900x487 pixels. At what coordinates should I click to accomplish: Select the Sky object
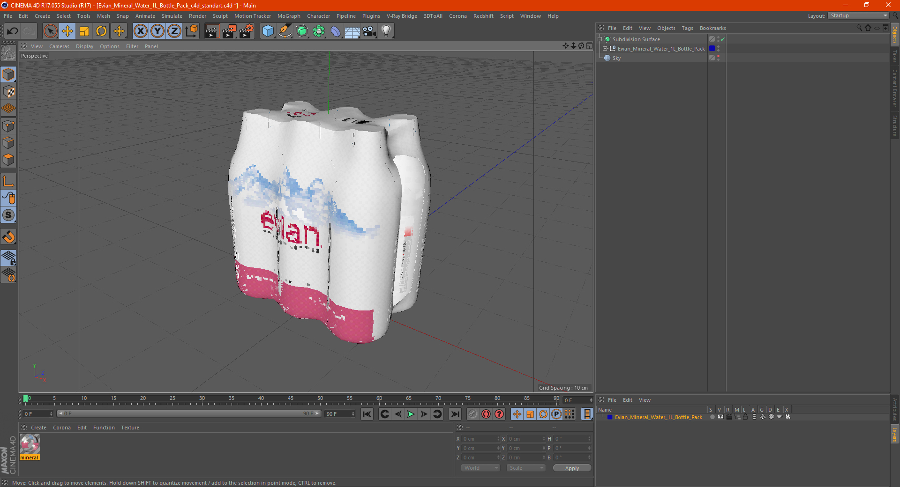point(616,58)
